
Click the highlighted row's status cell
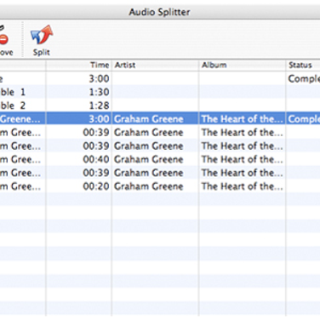coord(304,119)
